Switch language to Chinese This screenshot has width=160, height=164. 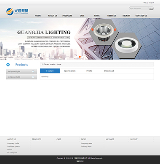(x=145, y=3)
